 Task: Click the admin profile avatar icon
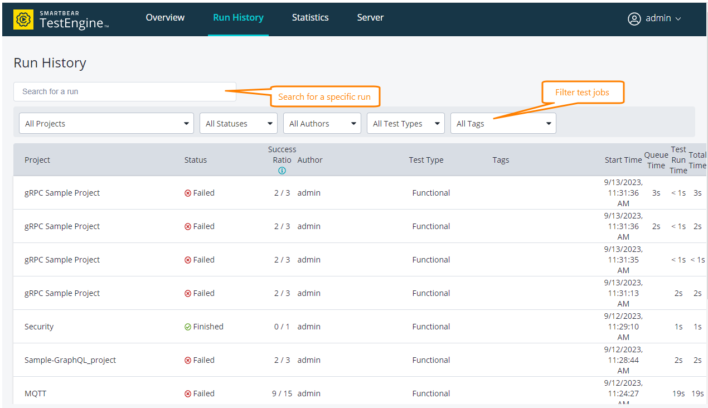coord(634,18)
